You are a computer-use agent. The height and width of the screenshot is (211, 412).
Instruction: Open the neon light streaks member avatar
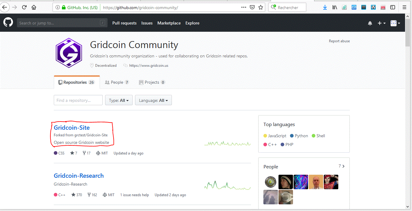click(301, 182)
